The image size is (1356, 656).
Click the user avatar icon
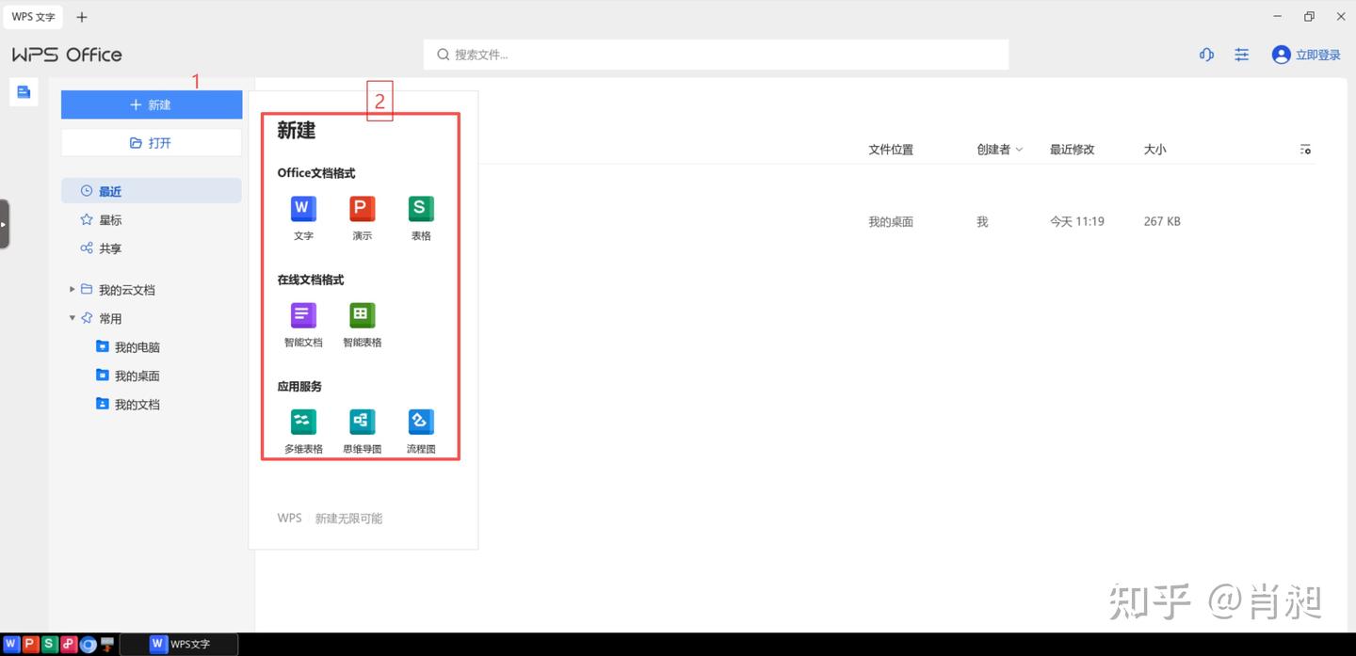pyautogui.click(x=1281, y=55)
